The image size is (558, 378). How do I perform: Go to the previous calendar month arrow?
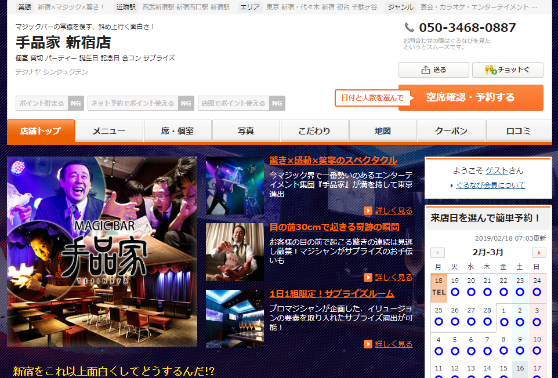(x=438, y=253)
